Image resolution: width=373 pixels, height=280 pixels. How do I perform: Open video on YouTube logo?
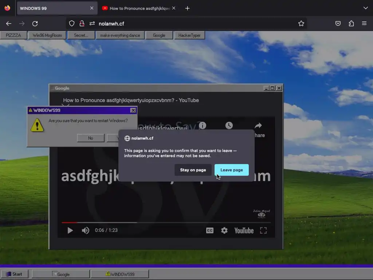point(244,230)
